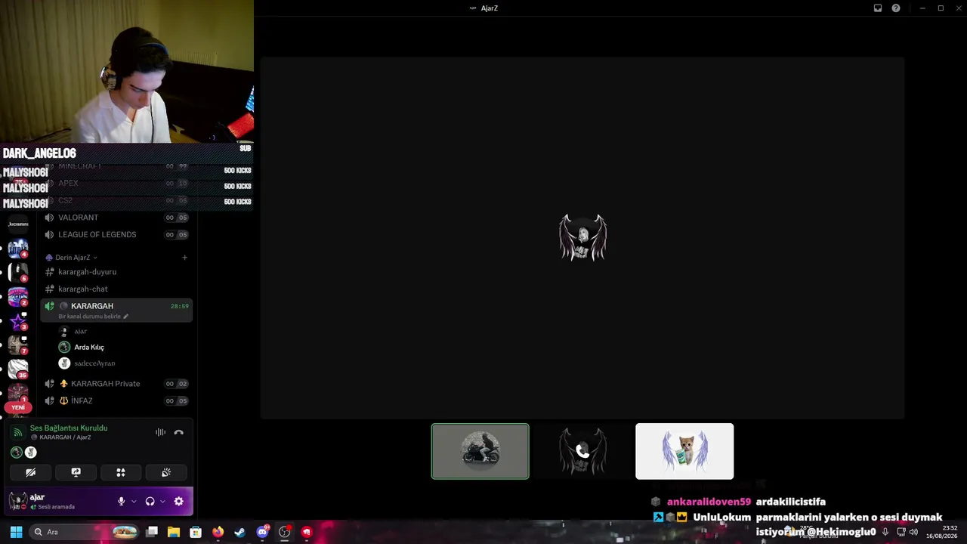Viewport: 967px width, 544px height.
Task: Open the green voice connection signal icon
Action: [x=18, y=432]
